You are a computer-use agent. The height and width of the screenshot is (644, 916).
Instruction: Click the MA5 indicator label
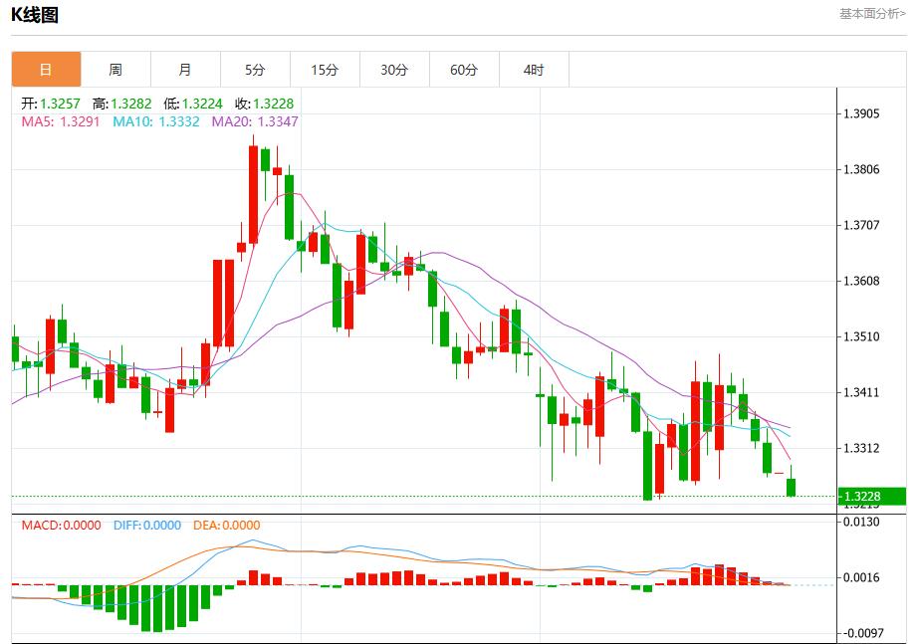click(61, 121)
